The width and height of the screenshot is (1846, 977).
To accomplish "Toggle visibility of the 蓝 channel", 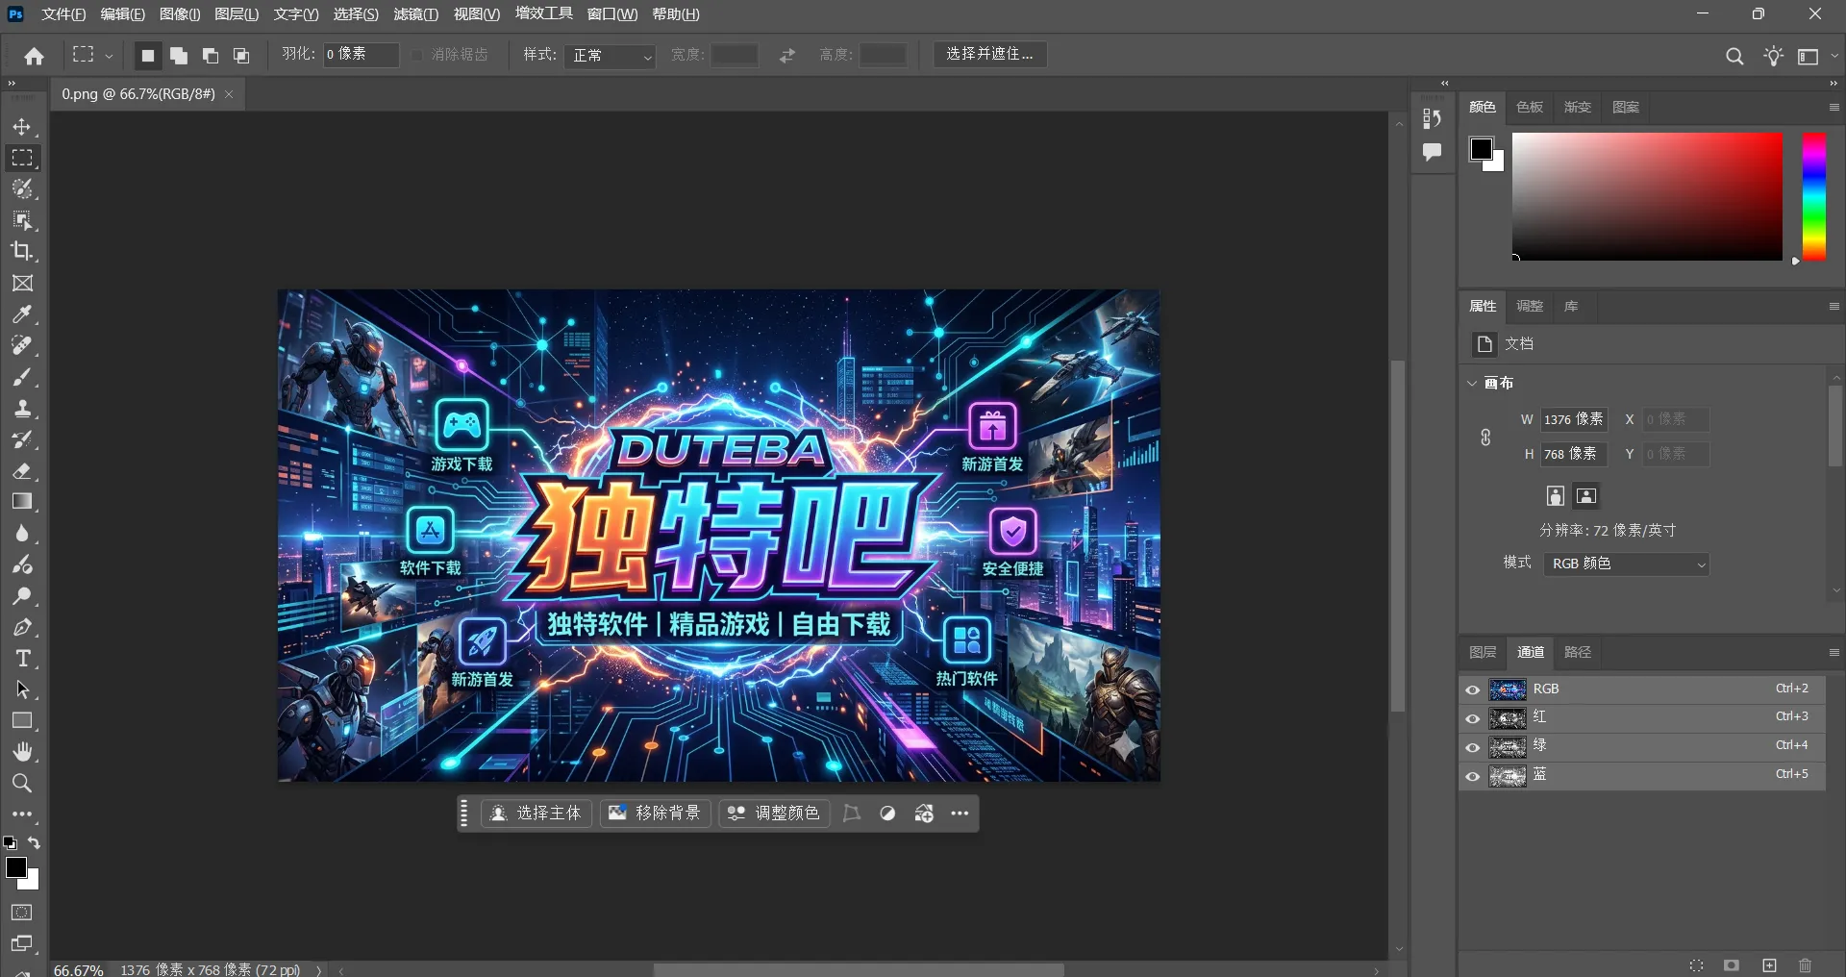I will [1472, 776].
